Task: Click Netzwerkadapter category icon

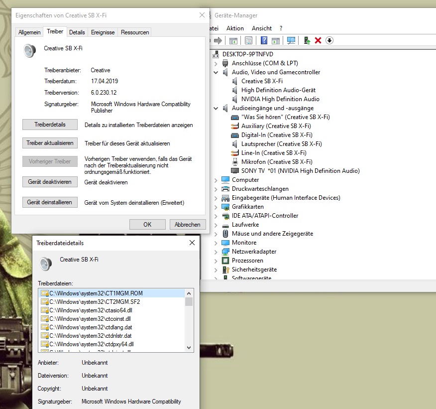Action: (x=225, y=252)
